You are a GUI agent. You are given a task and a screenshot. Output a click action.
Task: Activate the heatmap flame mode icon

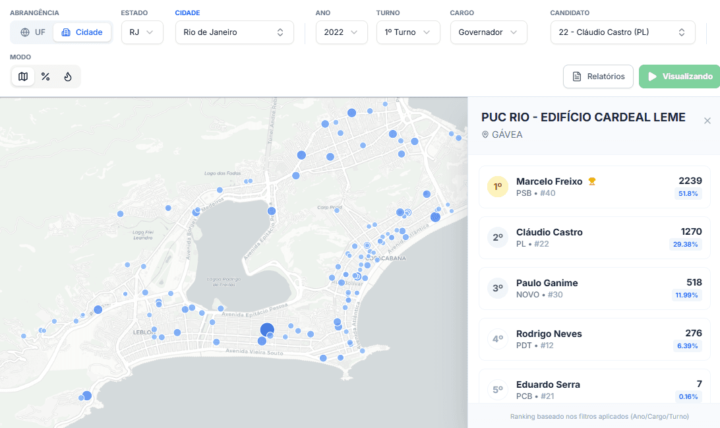[68, 76]
